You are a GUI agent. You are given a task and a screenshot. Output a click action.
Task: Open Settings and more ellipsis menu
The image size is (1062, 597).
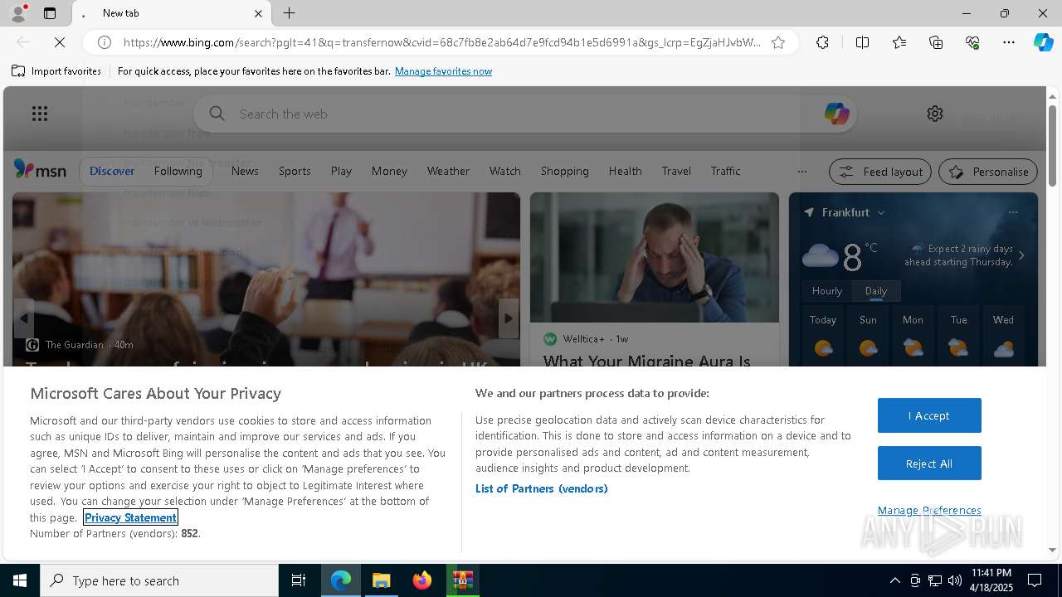pos(1009,42)
